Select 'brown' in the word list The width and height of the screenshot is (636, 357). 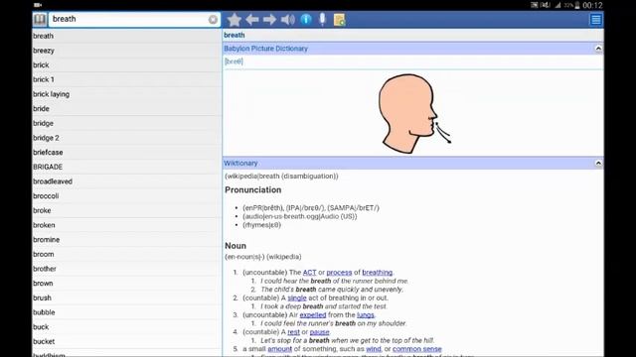(126, 284)
